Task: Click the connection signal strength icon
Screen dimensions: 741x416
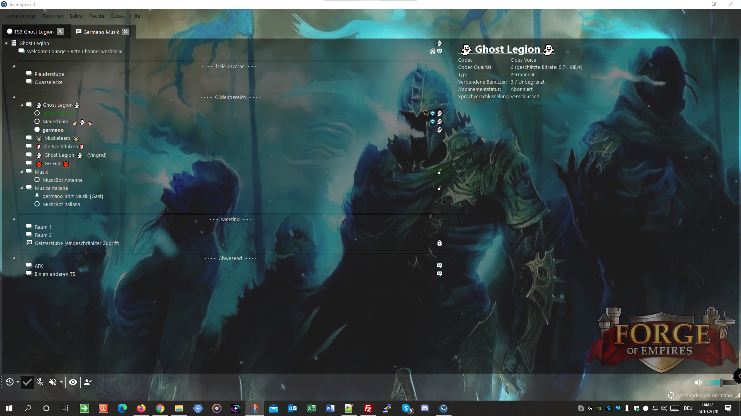Action: click(x=737, y=396)
